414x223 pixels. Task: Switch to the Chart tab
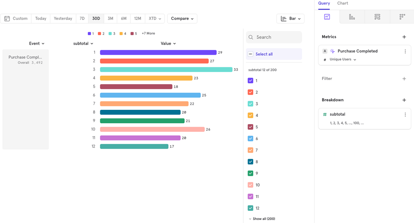click(342, 3)
